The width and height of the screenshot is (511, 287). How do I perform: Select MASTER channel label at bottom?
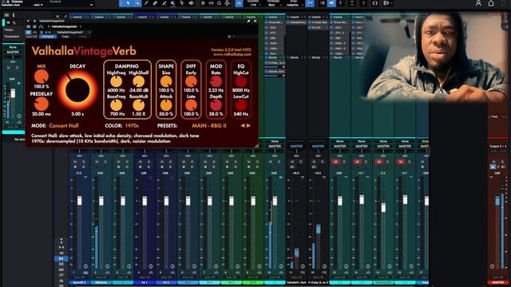click(497, 282)
